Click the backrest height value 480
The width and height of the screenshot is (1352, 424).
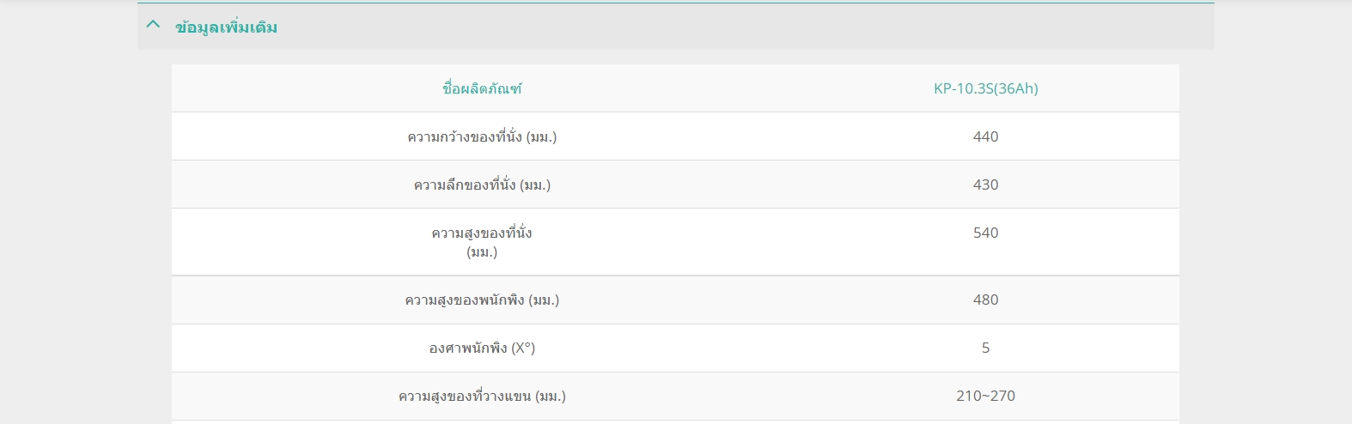click(x=985, y=300)
